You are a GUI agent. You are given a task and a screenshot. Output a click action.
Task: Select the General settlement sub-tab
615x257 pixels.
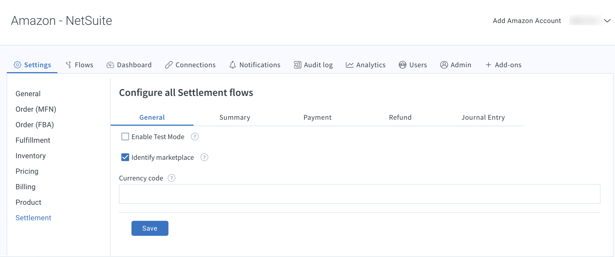pos(152,117)
